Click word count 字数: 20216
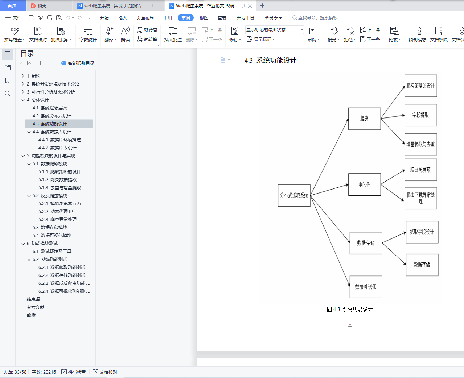Image resolution: width=464 pixels, height=378 pixels. click(x=44, y=372)
